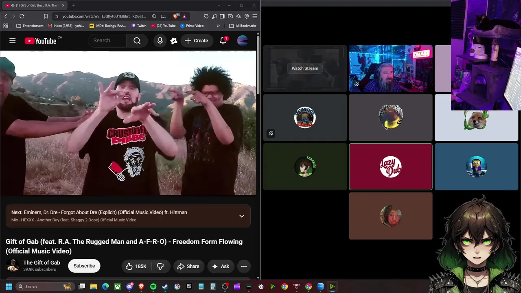Click the Windows taskbar search box
The image size is (521, 293).
click(44, 286)
